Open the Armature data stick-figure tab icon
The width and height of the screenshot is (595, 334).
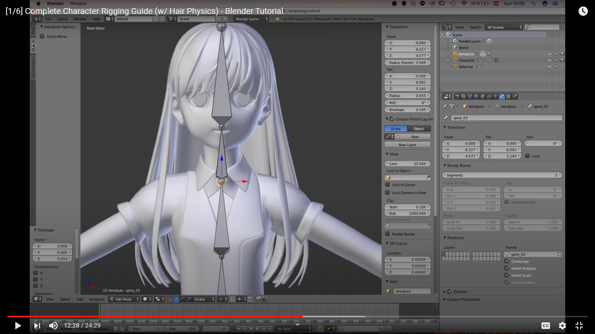(x=495, y=96)
